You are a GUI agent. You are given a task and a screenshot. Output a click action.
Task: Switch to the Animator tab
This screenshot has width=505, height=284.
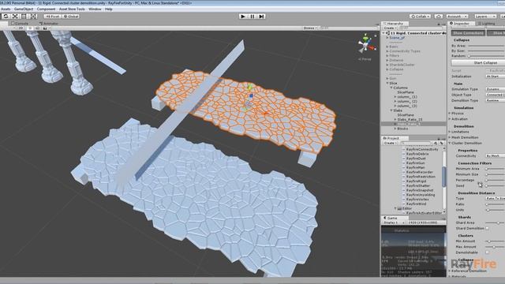click(x=49, y=24)
